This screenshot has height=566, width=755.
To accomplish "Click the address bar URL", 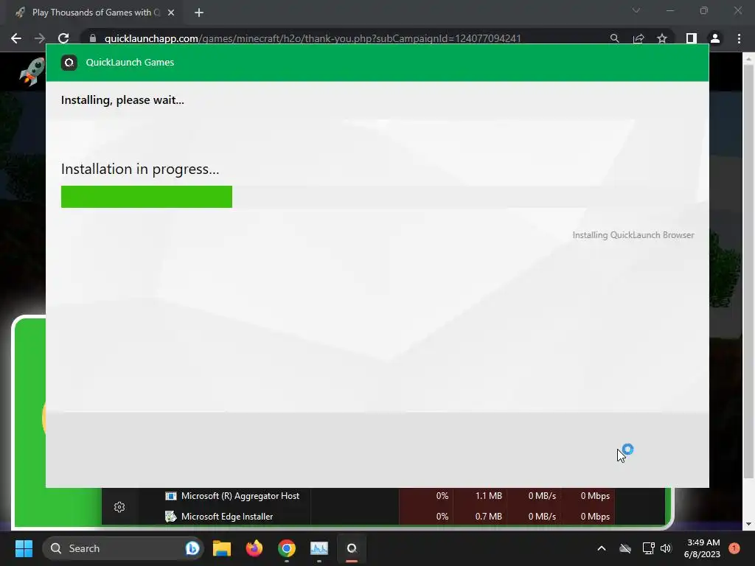I will click(x=313, y=38).
